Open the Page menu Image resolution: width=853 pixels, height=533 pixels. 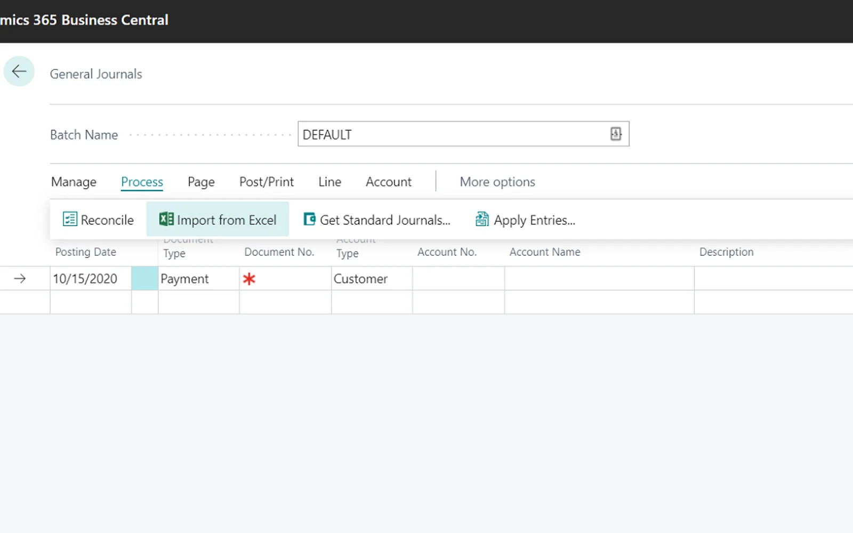[x=201, y=182]
